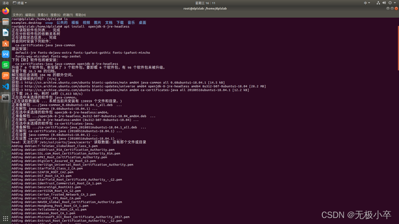The image size is (399, 224).
Task: Click 'Adding debian:Starfield_Class_2_CA.pem' line
Action: (x=47, y=168)
